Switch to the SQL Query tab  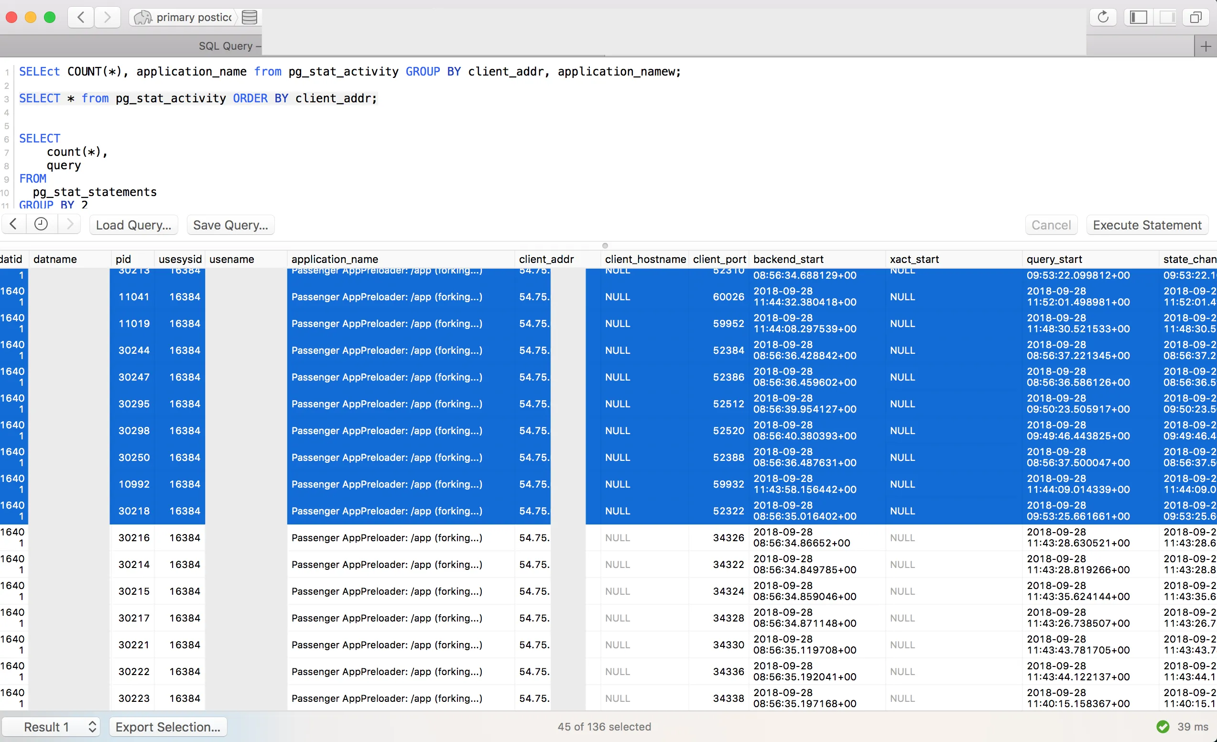(x=229, y=46)
